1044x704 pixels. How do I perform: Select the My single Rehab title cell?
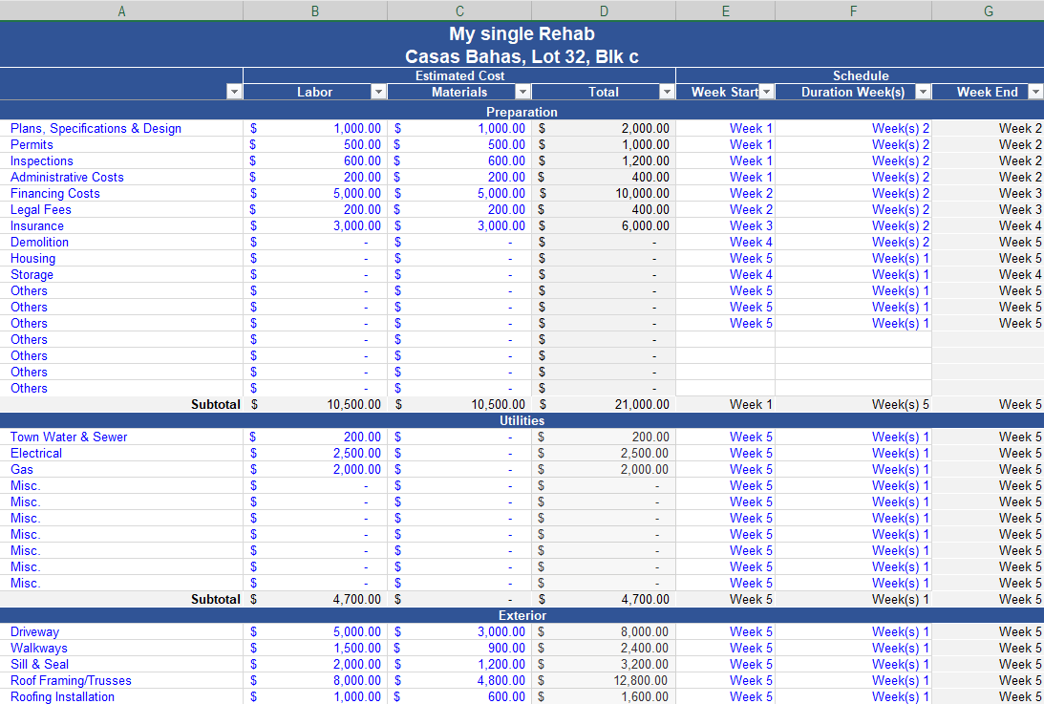tap(522, 34)
